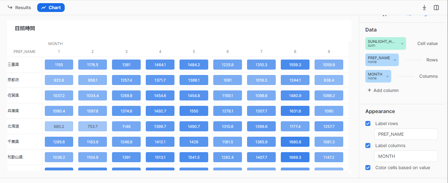Screen dimensions: 448x183
Task: Click the plus icon beside Add column
Action: (x=369, y=90)
